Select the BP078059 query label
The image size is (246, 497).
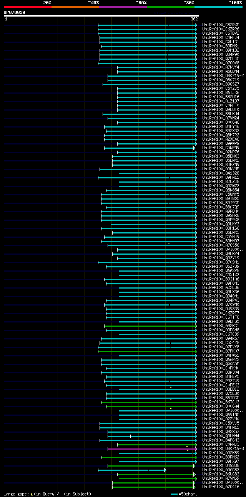15,12
